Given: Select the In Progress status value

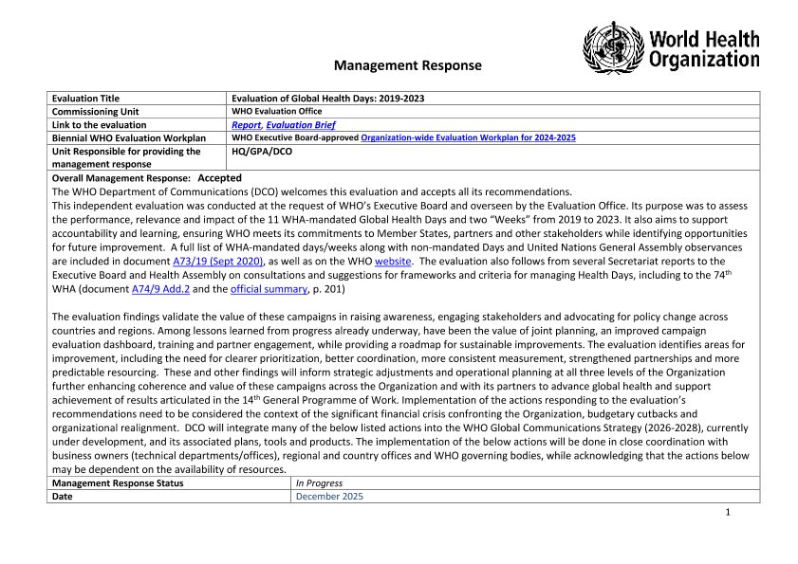Looking at the screenshot, I should tap(319, 483).
